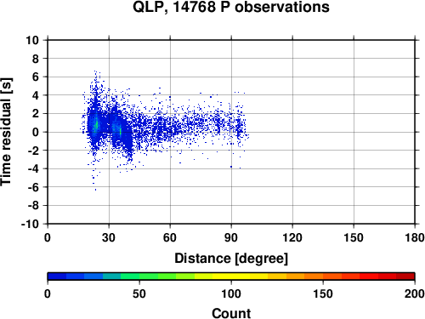This screenshot has width=425, height=319.
Task: Select the 'Distance [degree]' x-axis label
Action: point(231,259)
